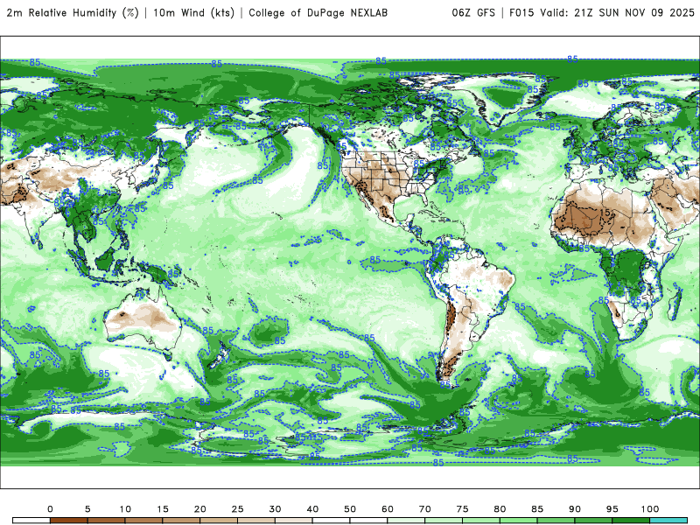The height and width of the screenshot is (525, 700).
Task: Click the "25" colorbar label
Action: pyautogui.click(x=237, y=509)
